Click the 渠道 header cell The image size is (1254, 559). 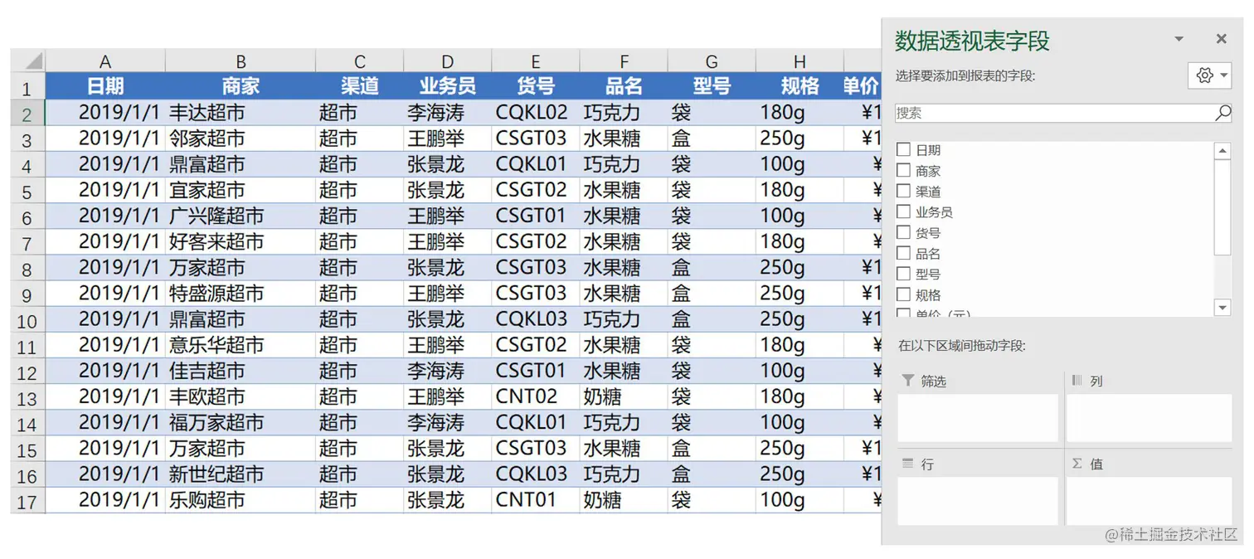(x=359, y=85)
